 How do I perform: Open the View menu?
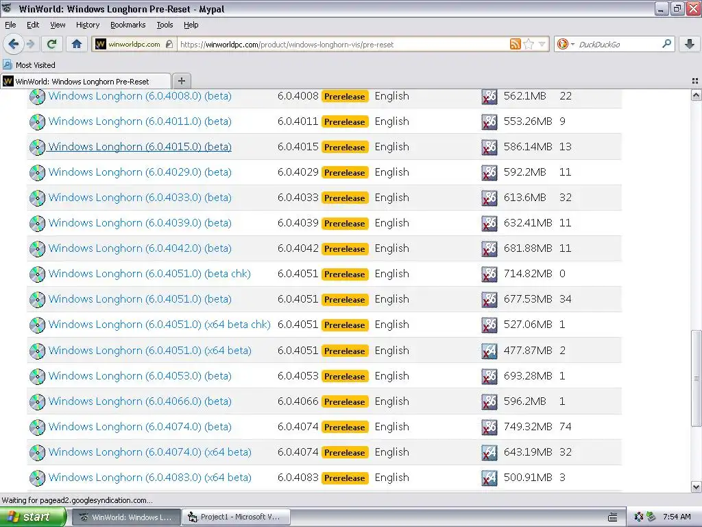pyautogui.click(x=58, y=25)
